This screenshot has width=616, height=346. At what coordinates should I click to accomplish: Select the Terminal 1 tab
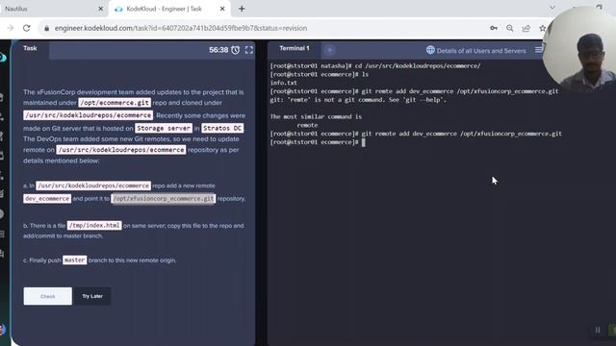(295, 48)
